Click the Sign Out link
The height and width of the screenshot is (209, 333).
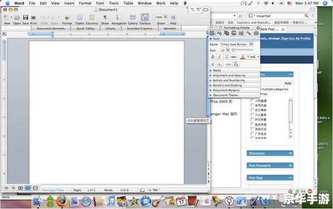coord(288,38)
